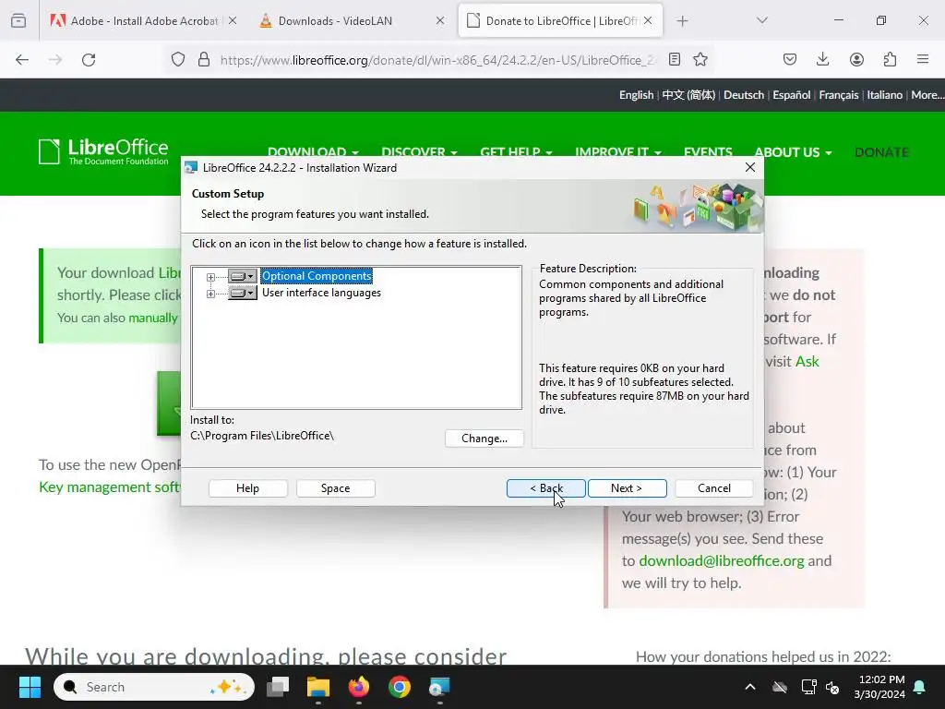Expand the Optional Components tree node
The height and width of the screenshot is (709, 945).
click(210, 277)
